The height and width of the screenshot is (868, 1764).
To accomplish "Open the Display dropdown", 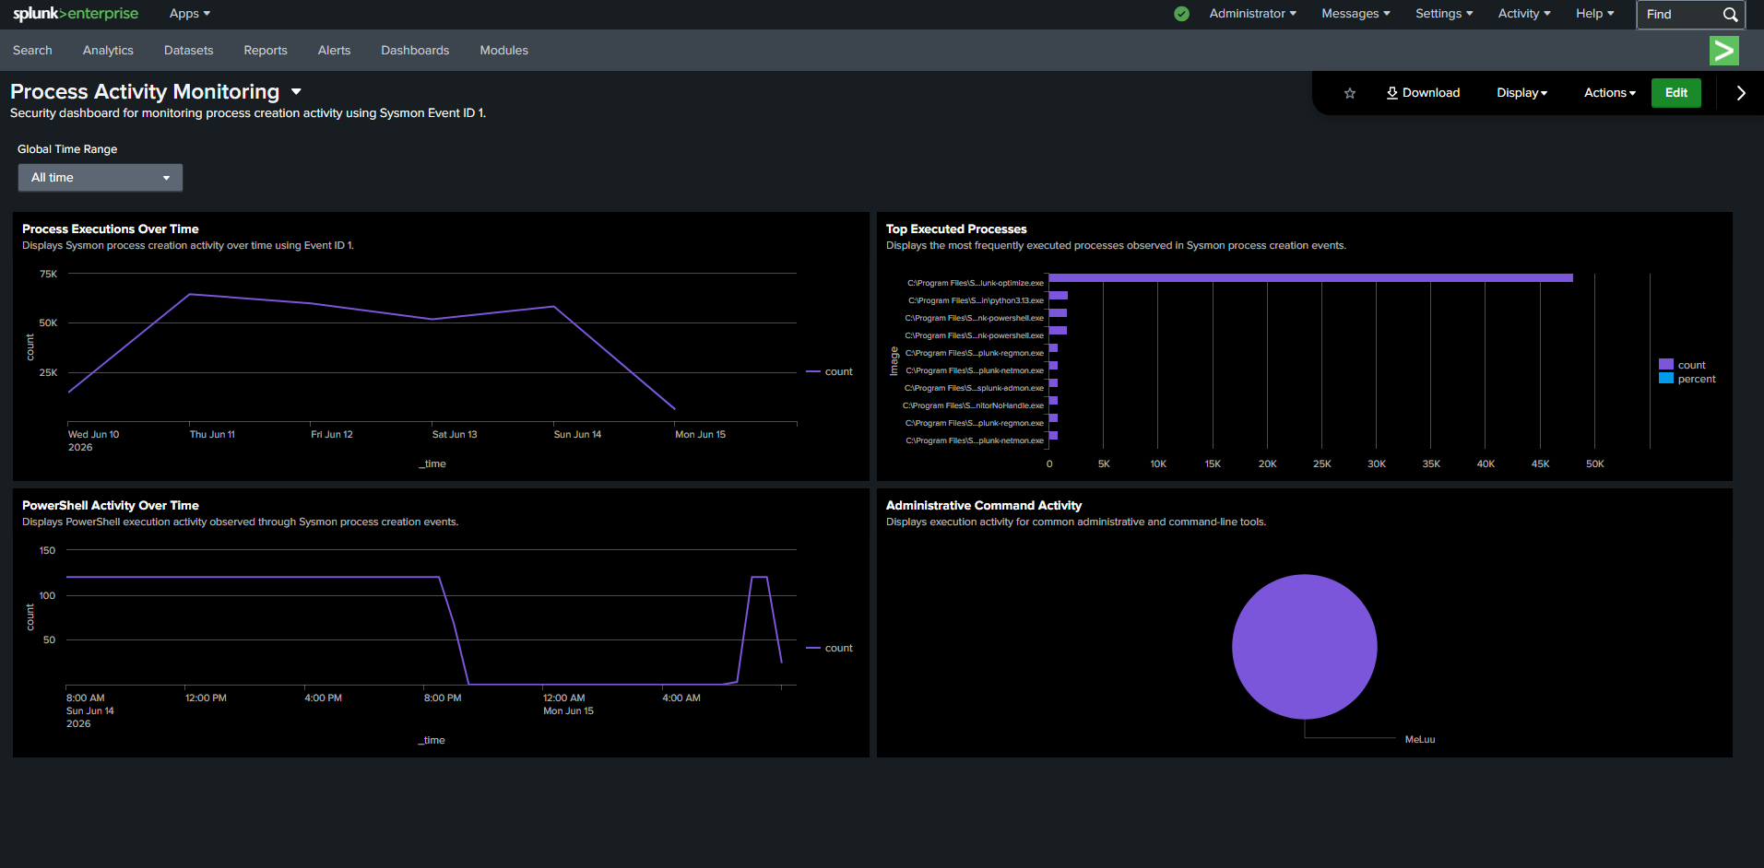I will point(1521,93).
